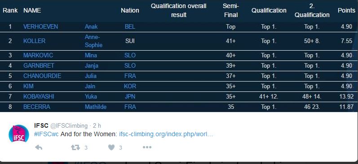Image resolution: width=358 pixels, height=164 pixels.
Task: Follow the ifsc-climbing.org results link
Action: coord(166,134)
